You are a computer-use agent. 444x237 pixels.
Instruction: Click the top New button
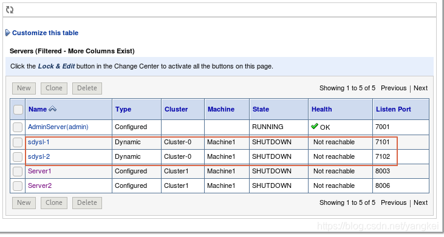[24, 88]
